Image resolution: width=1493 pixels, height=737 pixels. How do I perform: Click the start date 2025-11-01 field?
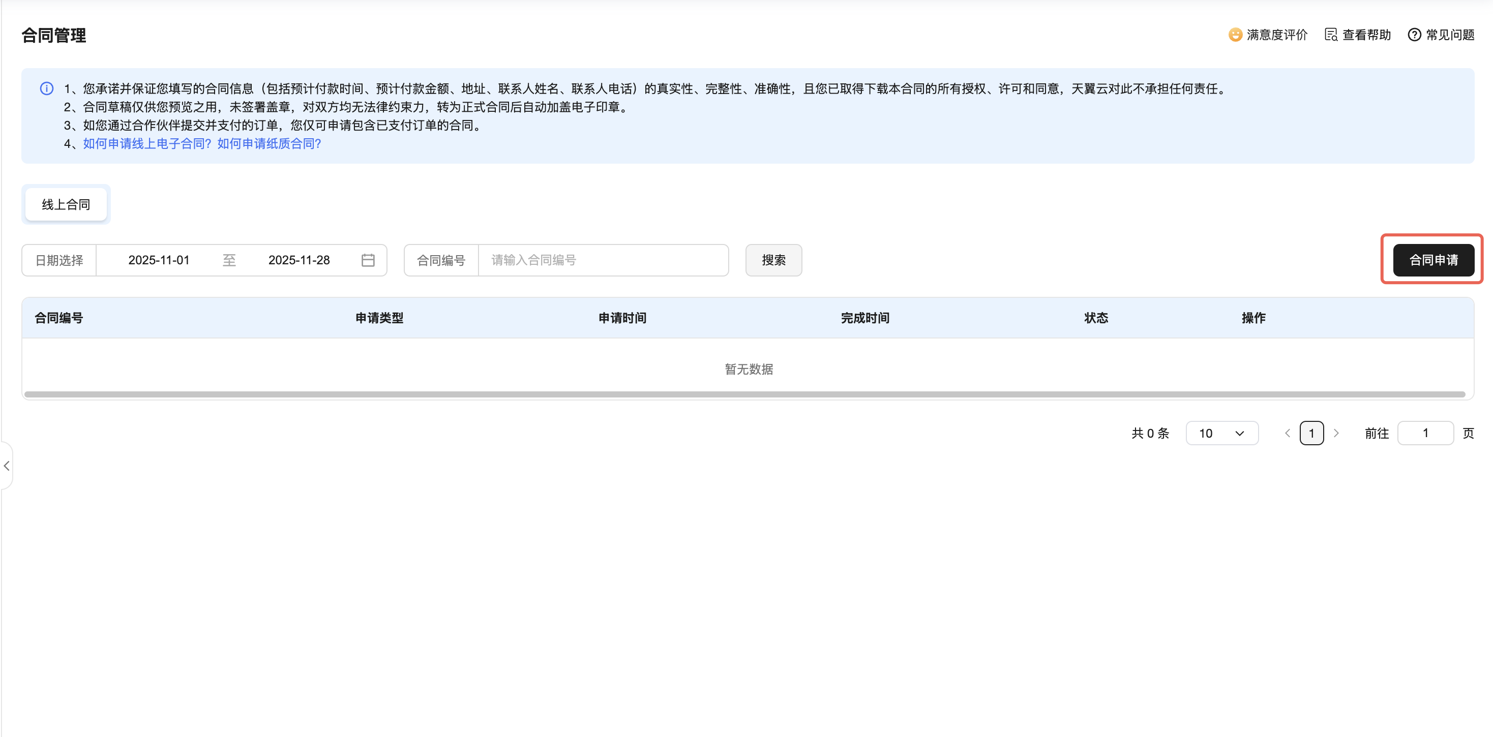point(159,260)
